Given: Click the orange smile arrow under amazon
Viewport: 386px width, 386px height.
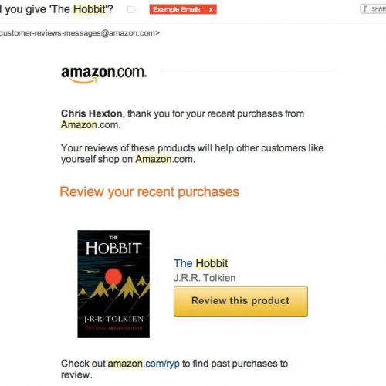Looking at the screenshot, I should 83,81.
